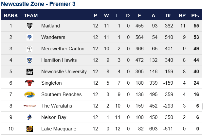Select the Lake Macquarie team name

(x=59, y=129)
